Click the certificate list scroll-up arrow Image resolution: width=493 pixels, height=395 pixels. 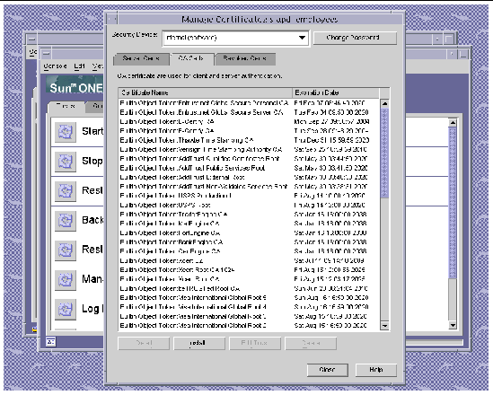[x=384, y=103]
